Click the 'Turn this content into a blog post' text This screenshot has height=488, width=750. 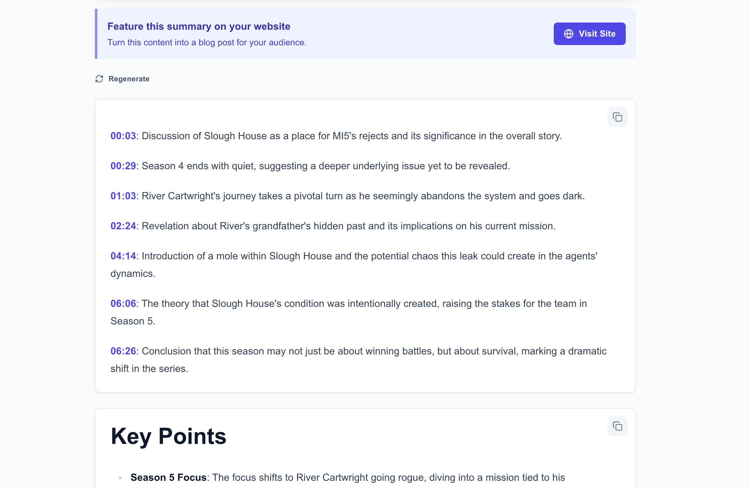coord(207,43)
